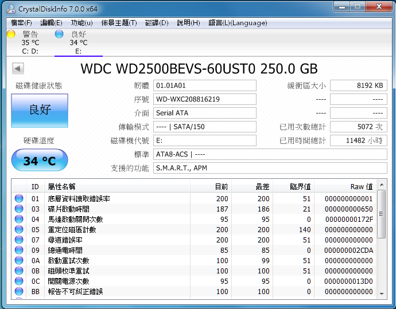Click status circle of attribute 05 row

[x=19, y=229]
